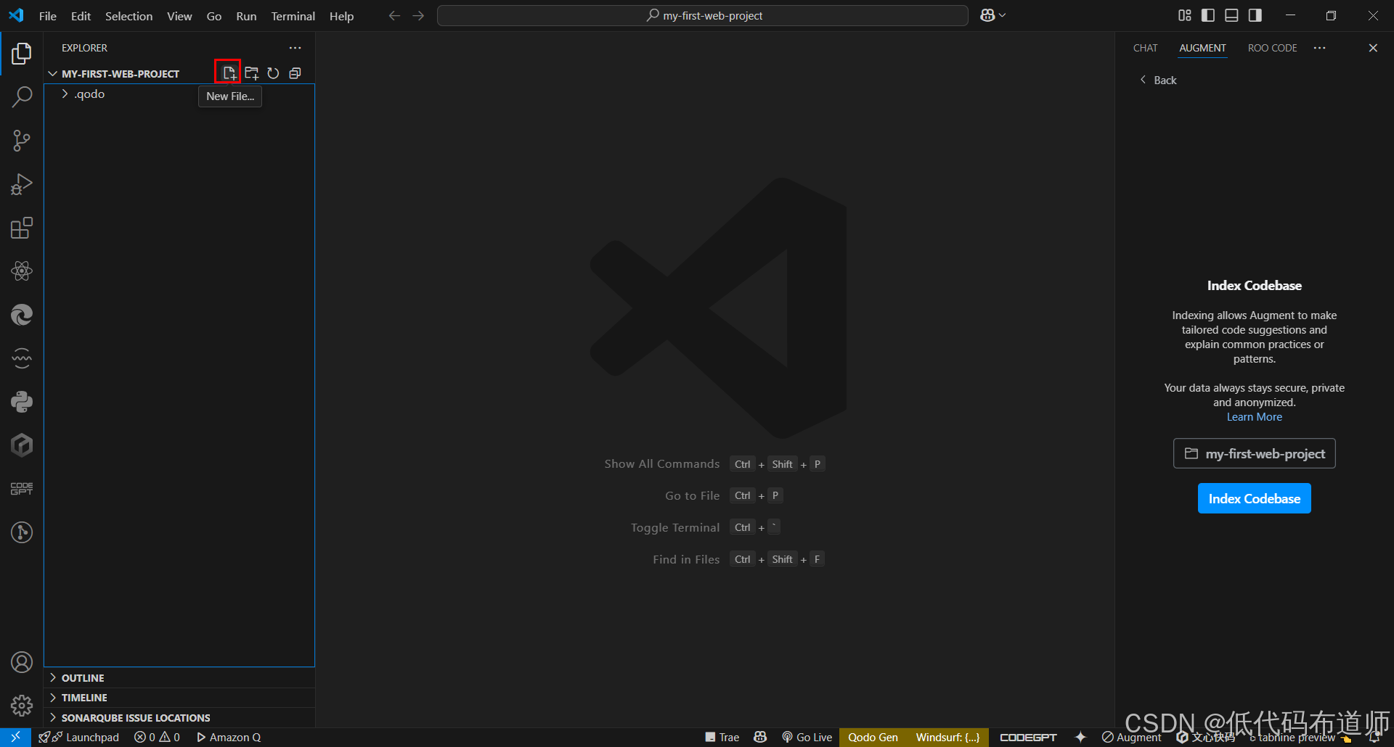Open the Manage gear icon
The image size is (1394, 747).
click(22, 706)
